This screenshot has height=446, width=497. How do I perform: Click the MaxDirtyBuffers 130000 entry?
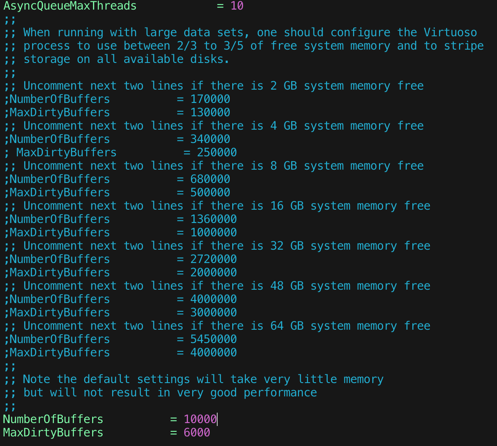click(x=125, y=112)
